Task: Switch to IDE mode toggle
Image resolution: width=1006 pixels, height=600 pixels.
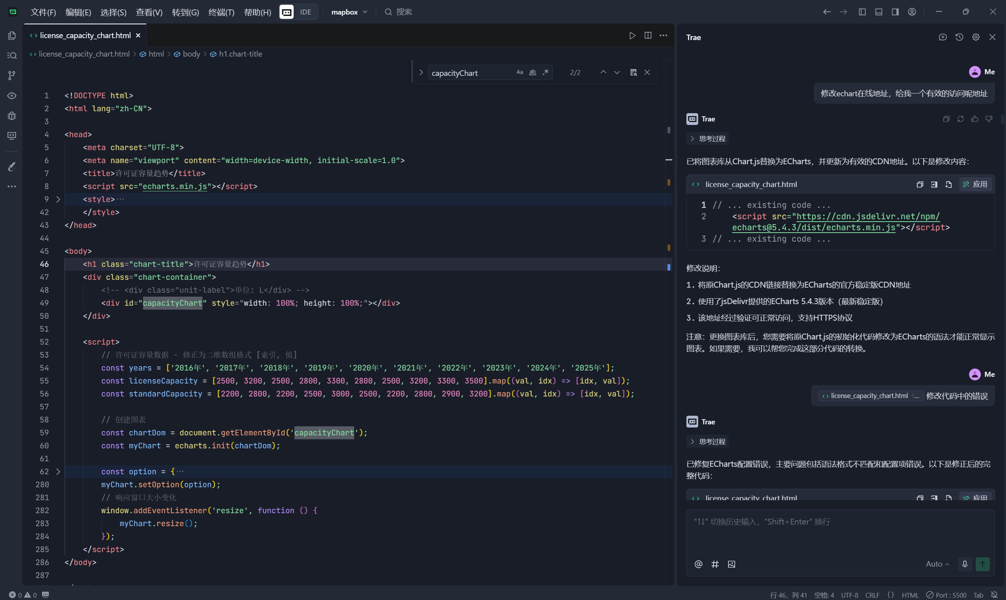Action: [305, 12]
